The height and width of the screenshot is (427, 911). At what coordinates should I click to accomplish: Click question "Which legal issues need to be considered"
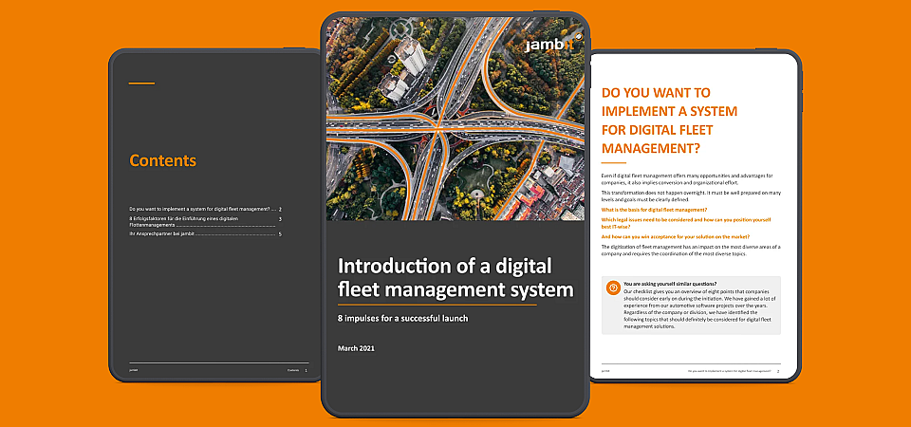685,223
